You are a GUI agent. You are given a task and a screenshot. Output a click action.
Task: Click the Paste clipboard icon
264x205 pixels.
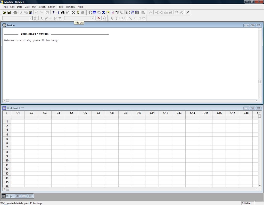[x=30, y=12]
